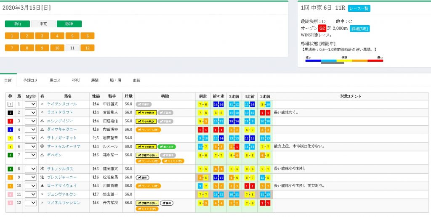Viewport: 431px width, 217px height.
Task: Open horse link マイネルファンロン
Action: [x=64, y=203]
